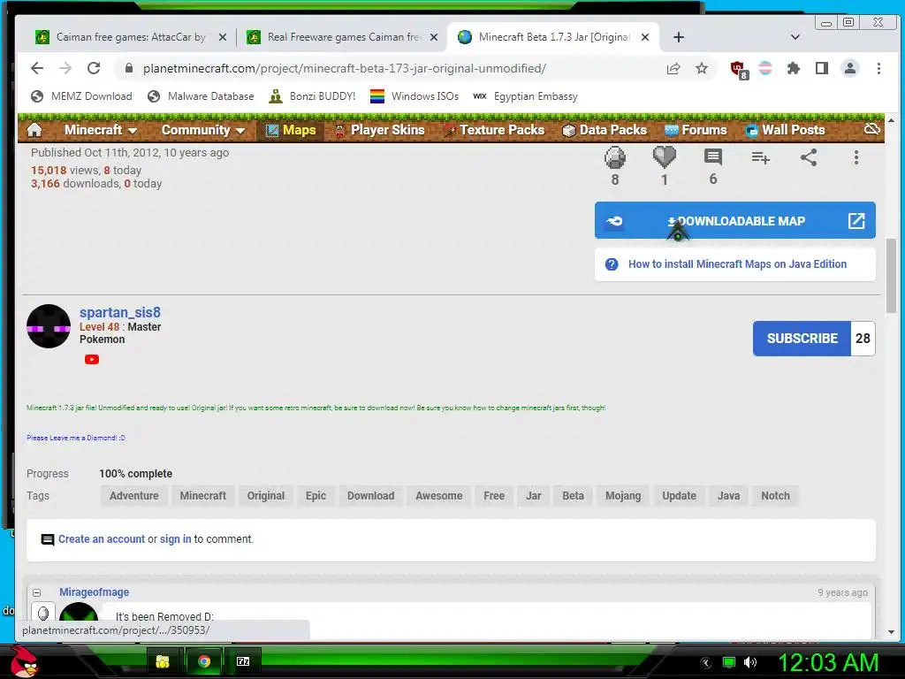Open the MEMZ Download bookmark
Image resolution: width=905 pixels, height=679 pixels.
81,96
